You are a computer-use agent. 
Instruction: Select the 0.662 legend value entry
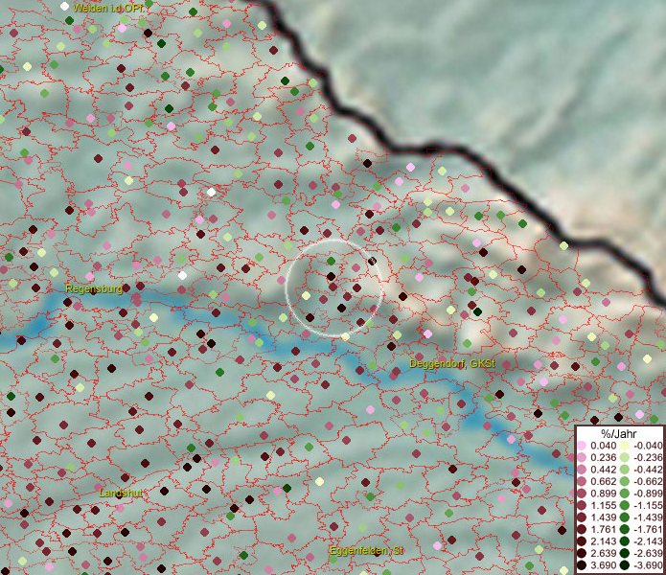click(604, 482)
